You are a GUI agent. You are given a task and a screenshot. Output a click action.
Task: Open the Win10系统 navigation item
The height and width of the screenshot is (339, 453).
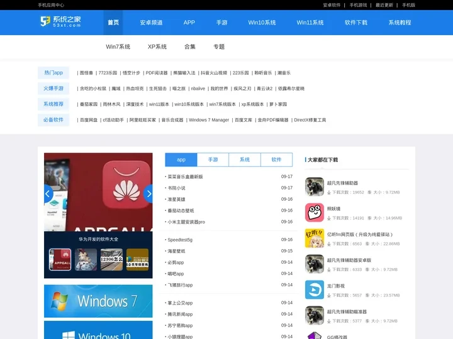262,23
